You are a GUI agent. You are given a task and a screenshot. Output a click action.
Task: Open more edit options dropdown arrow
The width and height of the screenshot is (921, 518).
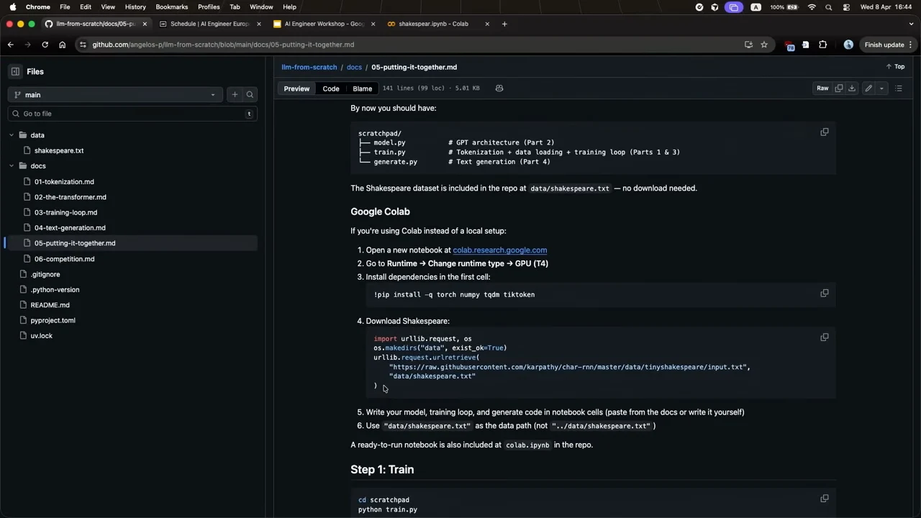[881, 88]
